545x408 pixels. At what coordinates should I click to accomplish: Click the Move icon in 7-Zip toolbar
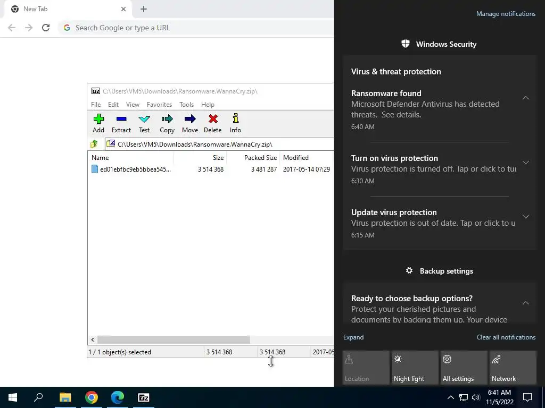(190, 119)
